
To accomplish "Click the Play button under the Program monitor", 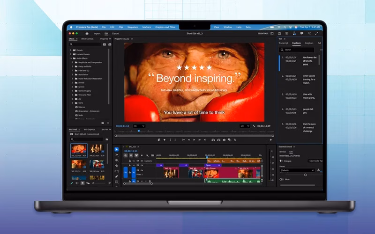I will [x=195, y=139].
